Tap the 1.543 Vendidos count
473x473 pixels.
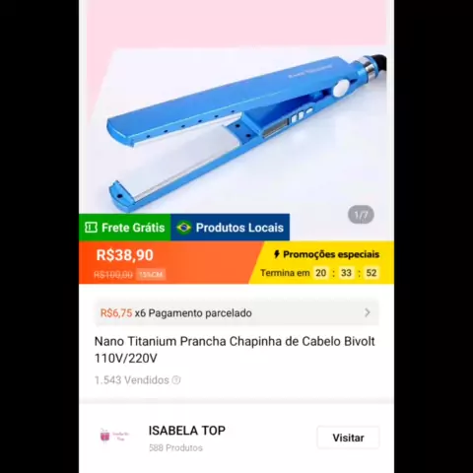(x=132, y=380)
